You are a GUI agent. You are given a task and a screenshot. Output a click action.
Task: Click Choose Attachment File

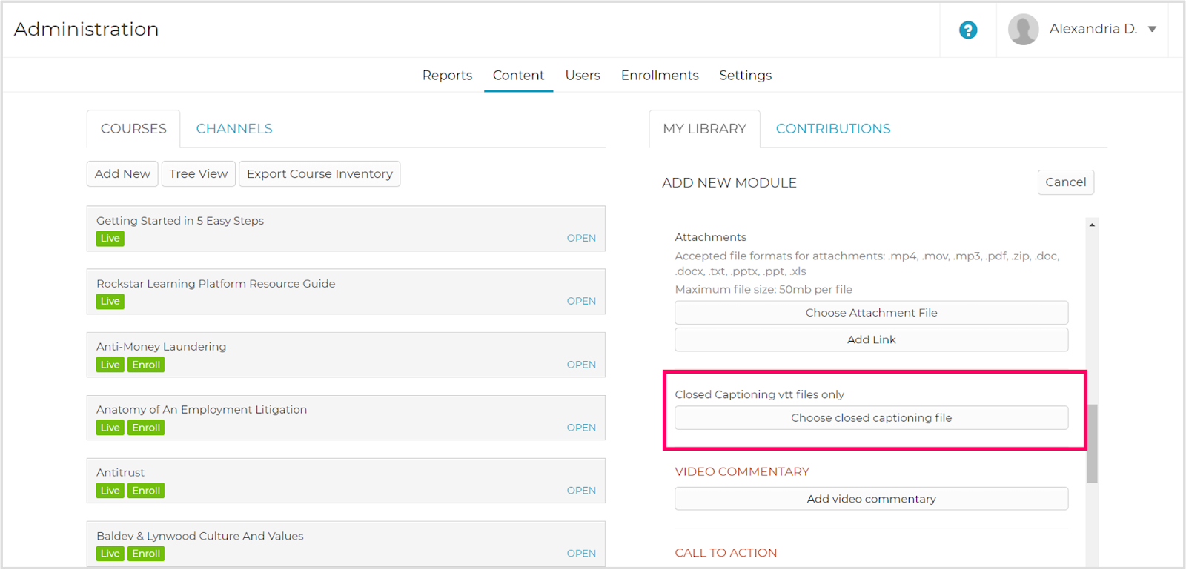[x=871, y=313]
